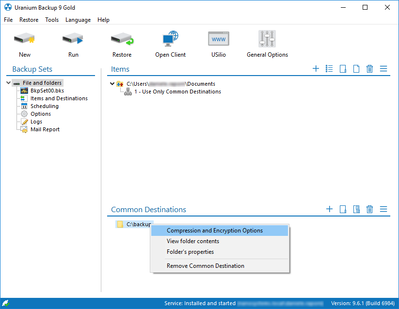
Task: Collapse the Documents item expander
Action: 112,84
